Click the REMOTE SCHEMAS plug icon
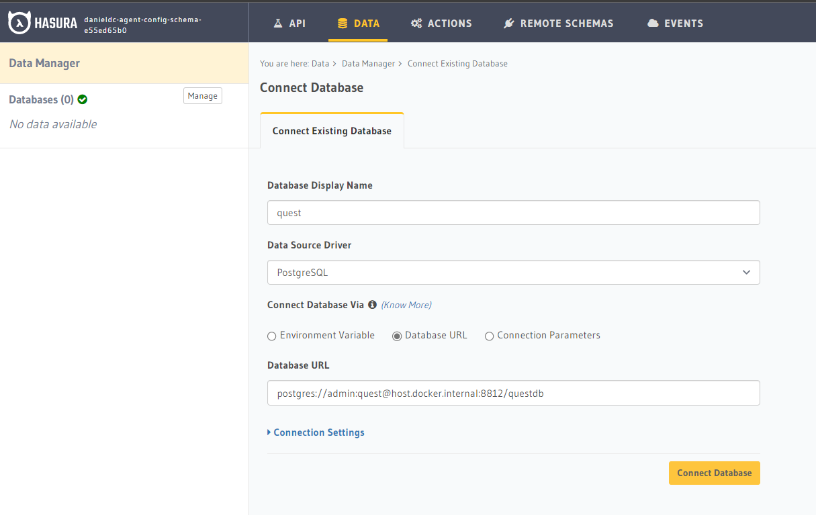 tap(508, 22)
